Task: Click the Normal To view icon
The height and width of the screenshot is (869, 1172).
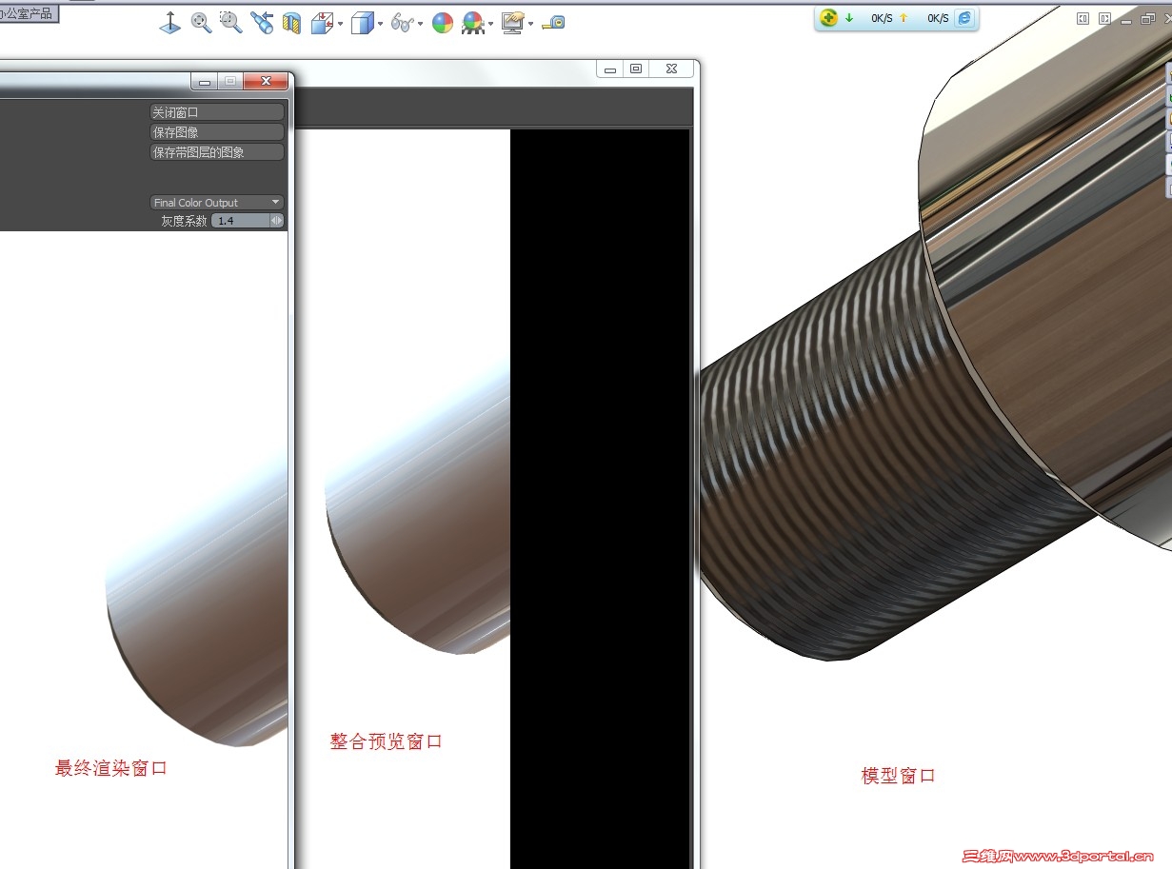Action: pyautogui.click(x=169, y=24)
